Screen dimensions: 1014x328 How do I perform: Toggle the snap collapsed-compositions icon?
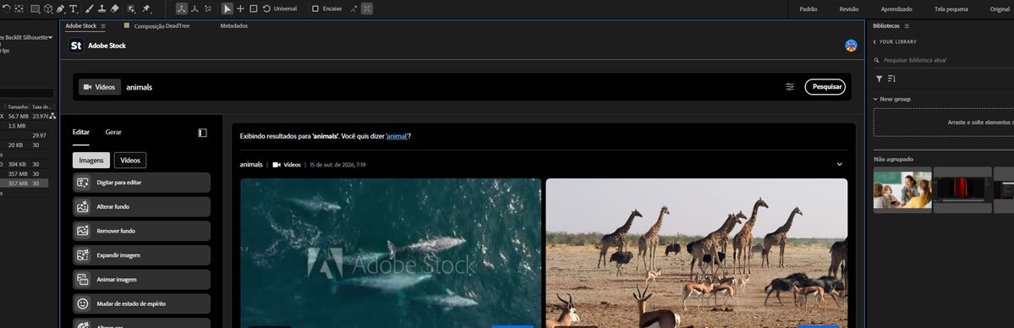click(x=367, y=9)
